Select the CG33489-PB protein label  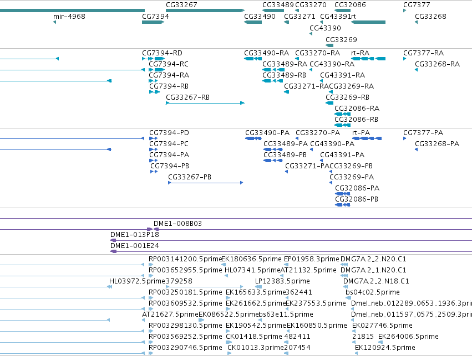point(285,155)
